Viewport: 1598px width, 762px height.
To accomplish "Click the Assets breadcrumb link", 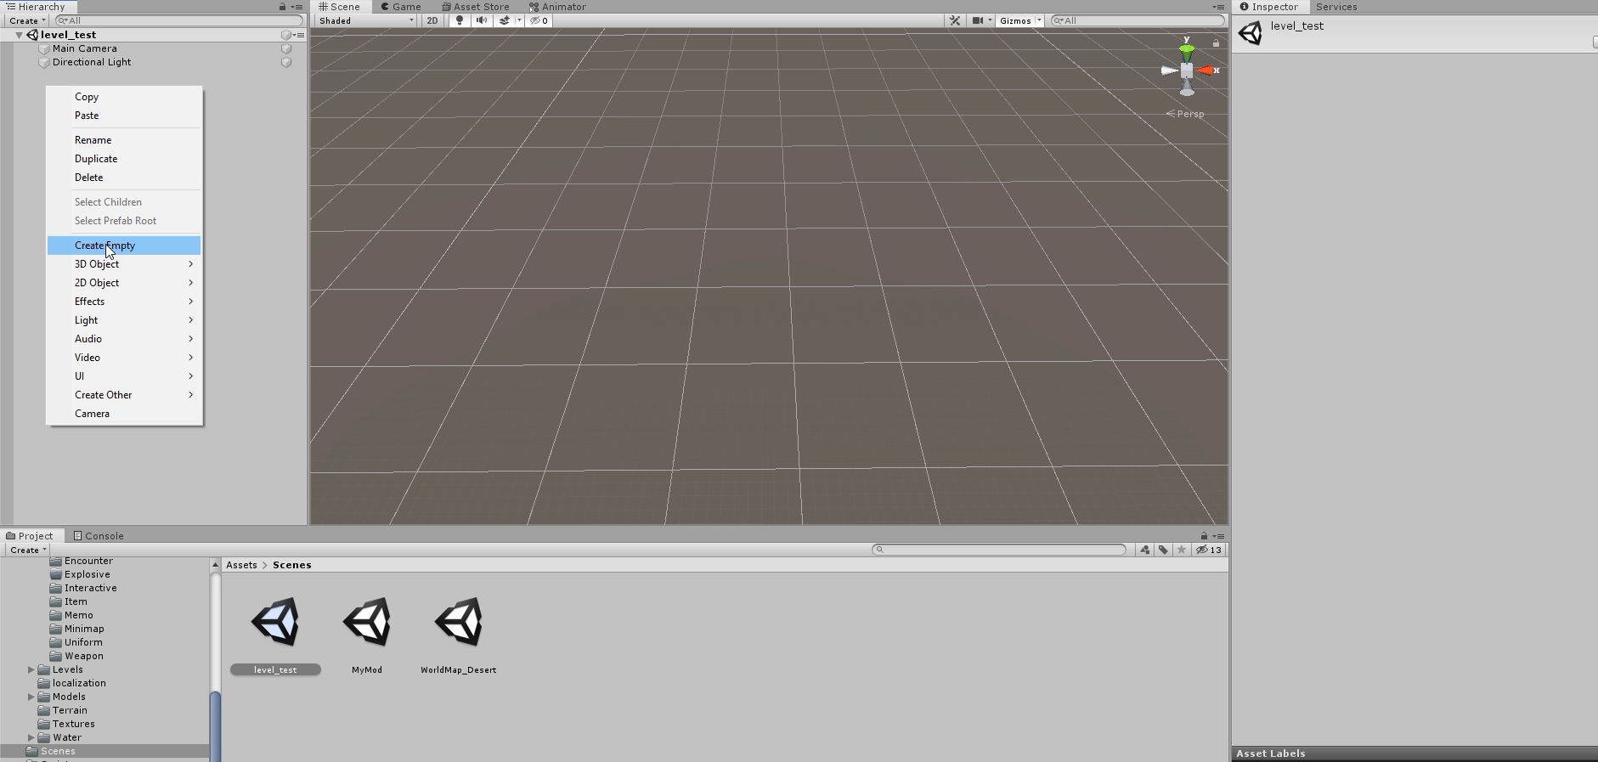I will pos(241,565).
